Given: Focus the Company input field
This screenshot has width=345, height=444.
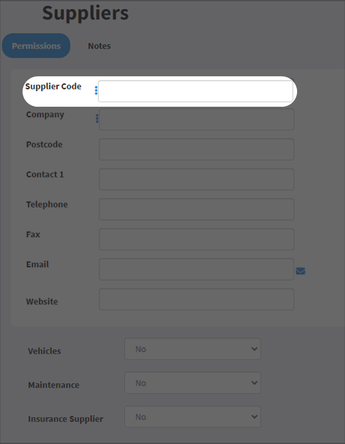Looking at the screenshot, I should click(x=196, y=119).
